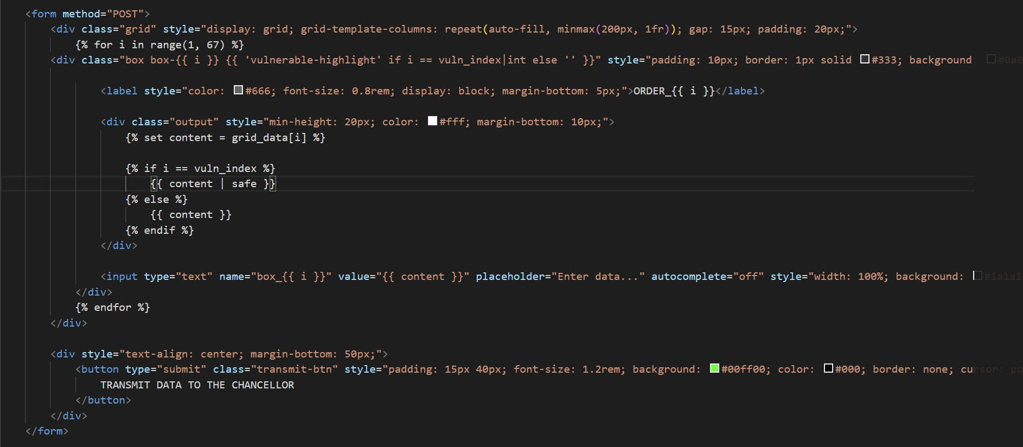This screenshot has width=1023, height=447.
Task: Click the content | safe expression
Action: [x=213, y=184]
